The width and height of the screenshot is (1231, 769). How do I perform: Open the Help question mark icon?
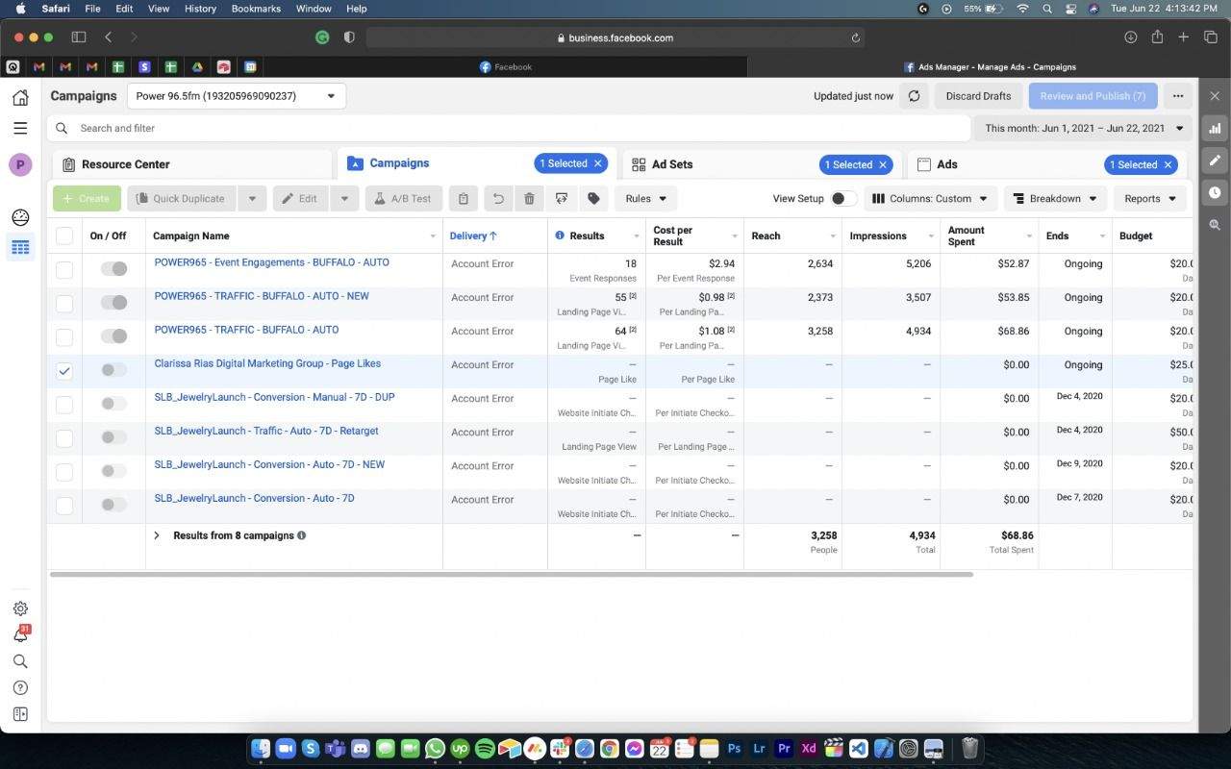coord(20,688)
